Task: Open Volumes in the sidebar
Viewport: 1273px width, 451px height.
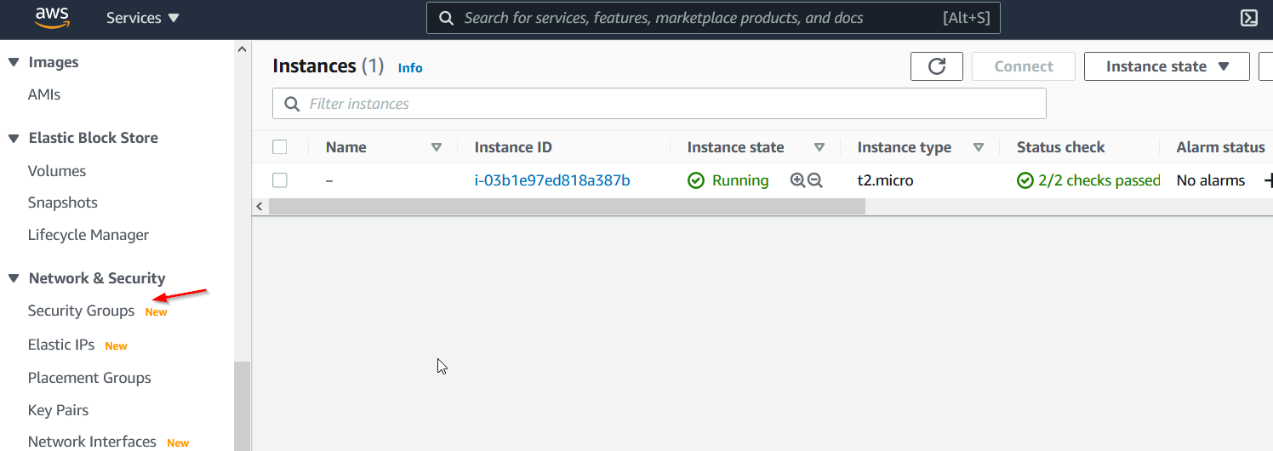Action: 57,171
